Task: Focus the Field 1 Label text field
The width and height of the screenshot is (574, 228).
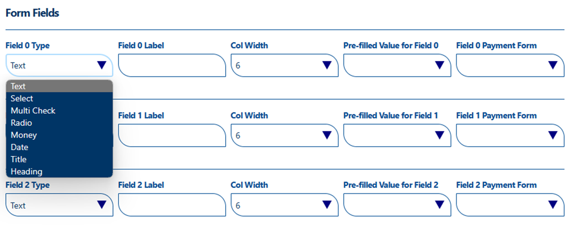Action: [172, 135]
